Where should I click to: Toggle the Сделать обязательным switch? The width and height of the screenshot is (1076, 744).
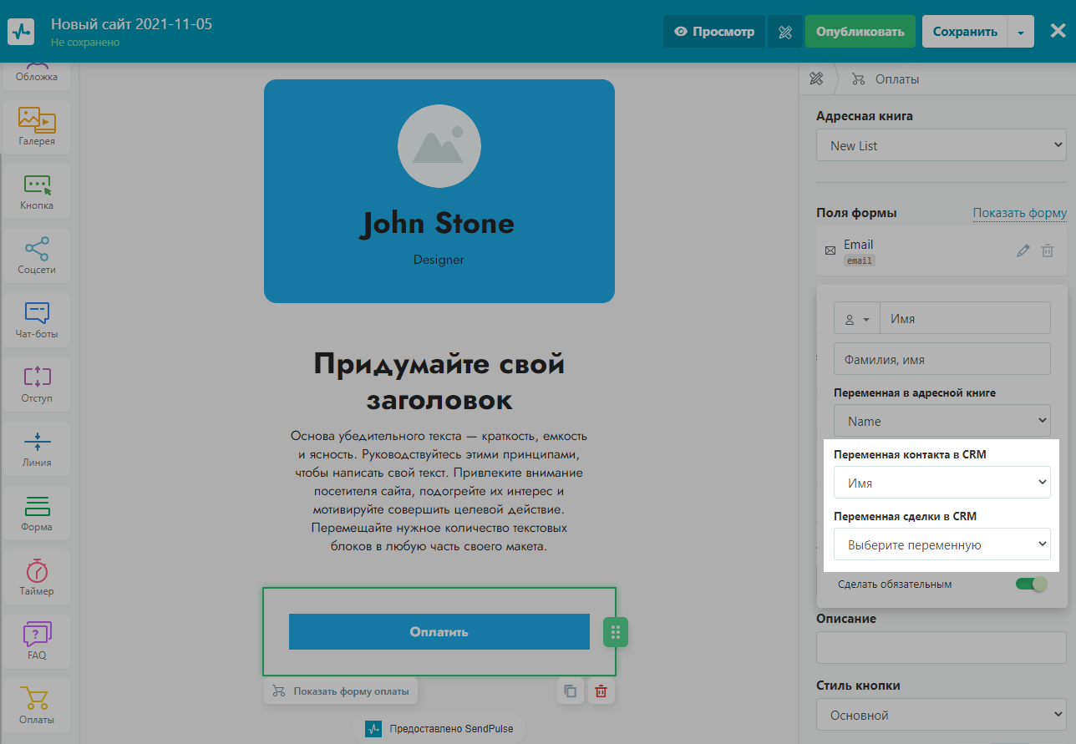click(x=1031, y=584)
